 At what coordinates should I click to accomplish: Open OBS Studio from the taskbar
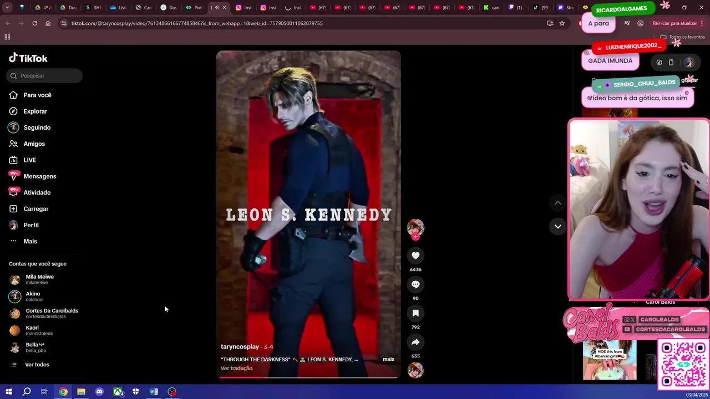[x=172, y=392]
